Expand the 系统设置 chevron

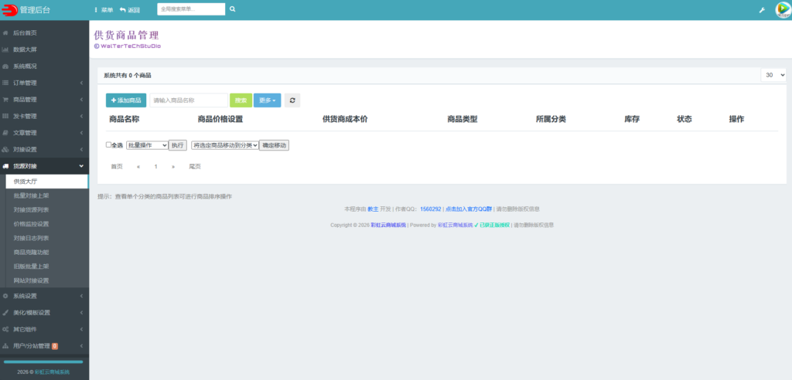[81, 296]
